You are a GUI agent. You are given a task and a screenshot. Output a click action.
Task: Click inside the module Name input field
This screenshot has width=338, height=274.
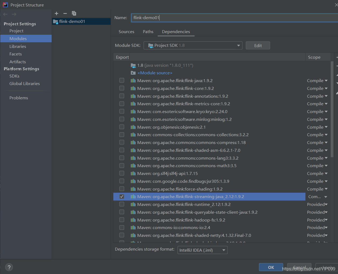tap(188, 17)
